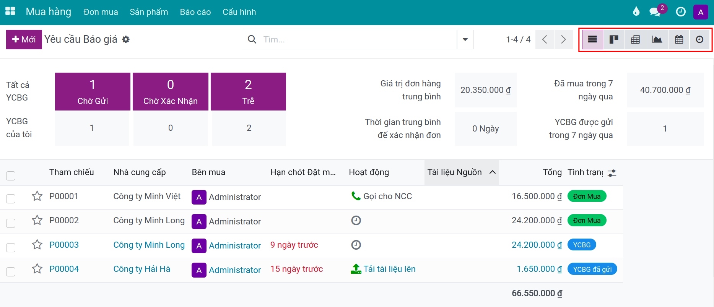Switch to calendar view
The height and width of the screenshot is (307, 714).
click(679, 39)
